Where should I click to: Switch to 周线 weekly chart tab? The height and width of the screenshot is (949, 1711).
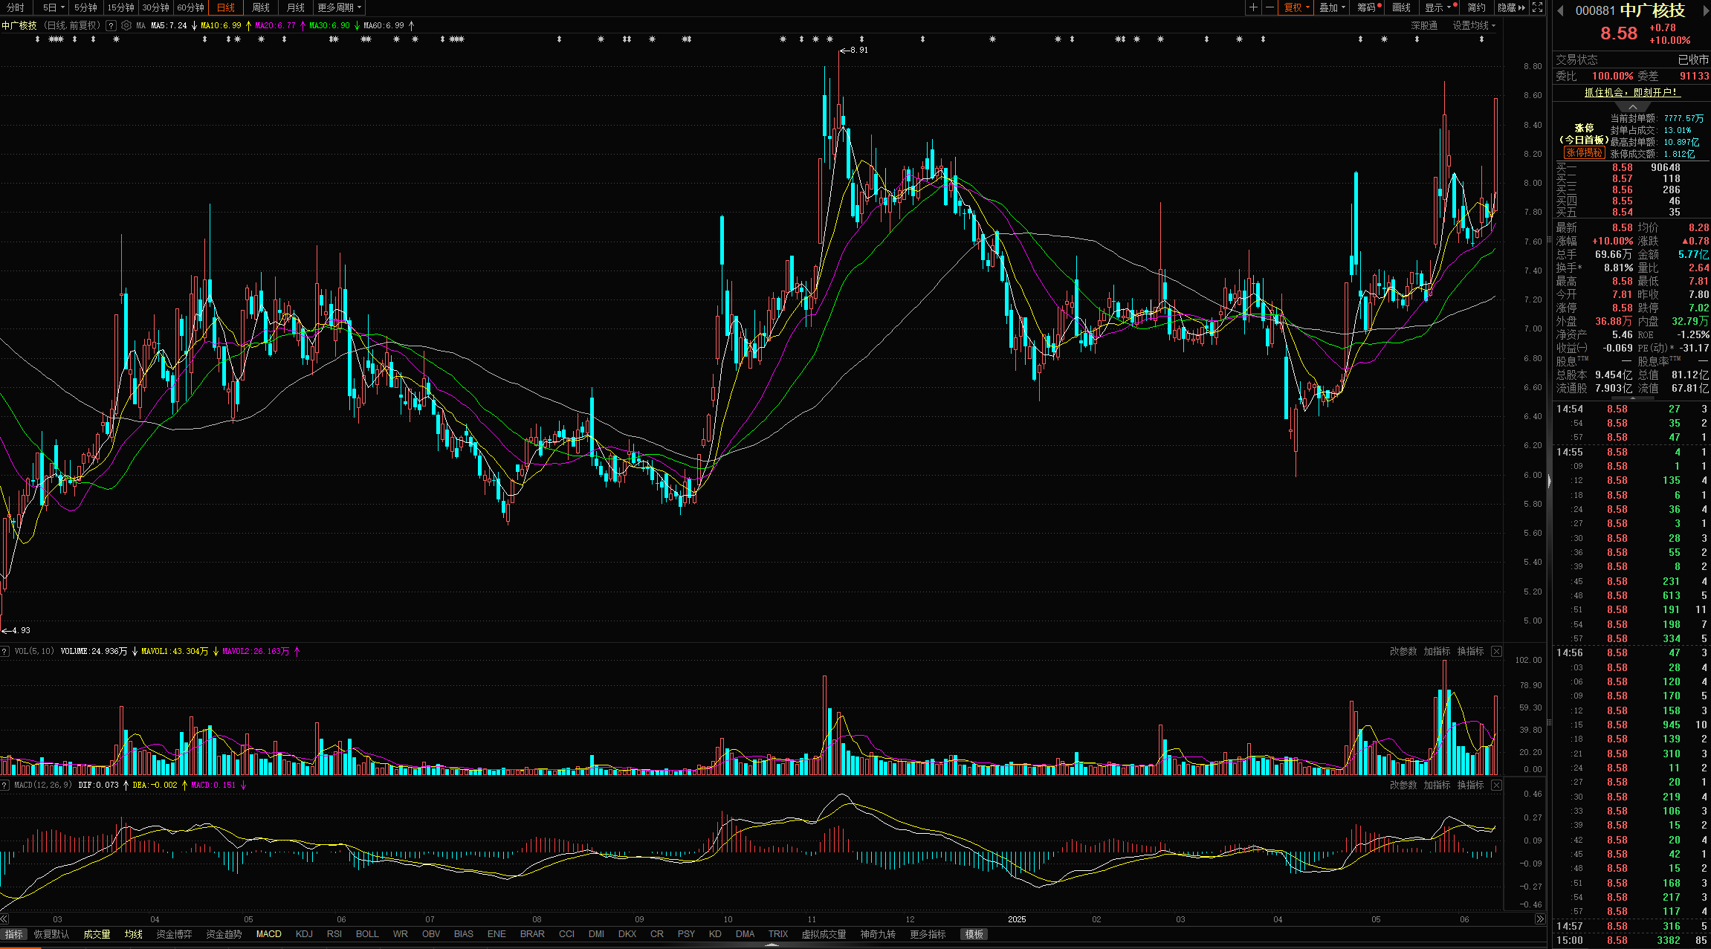coord(260,7)
